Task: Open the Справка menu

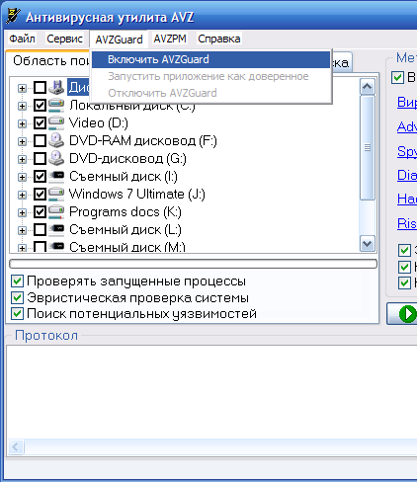Action: coord(219,39)
